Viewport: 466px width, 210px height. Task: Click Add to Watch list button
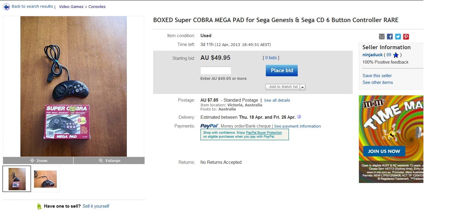pyautogui.click(x=283, y=87)
